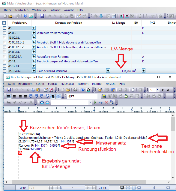
Task: Open the Platzhalter menu
Action: pyautogui.click(x=68, y=84)
